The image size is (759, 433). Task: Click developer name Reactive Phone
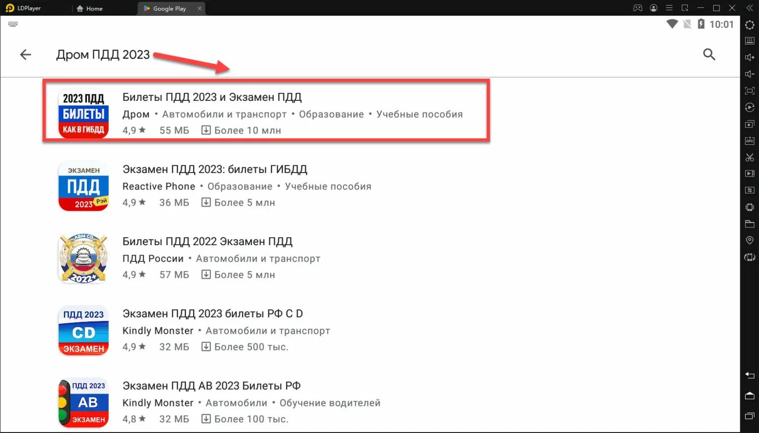[x=159, y=186]
